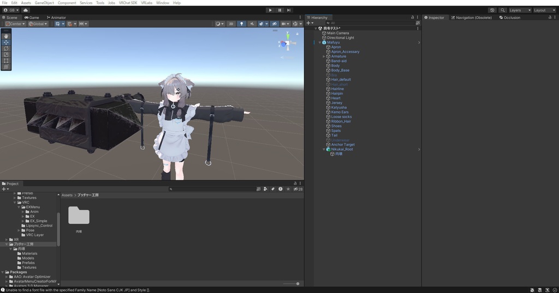Toggle 2D scene view mode
Screen dimensions: 559x293
[x=231, y=24]
